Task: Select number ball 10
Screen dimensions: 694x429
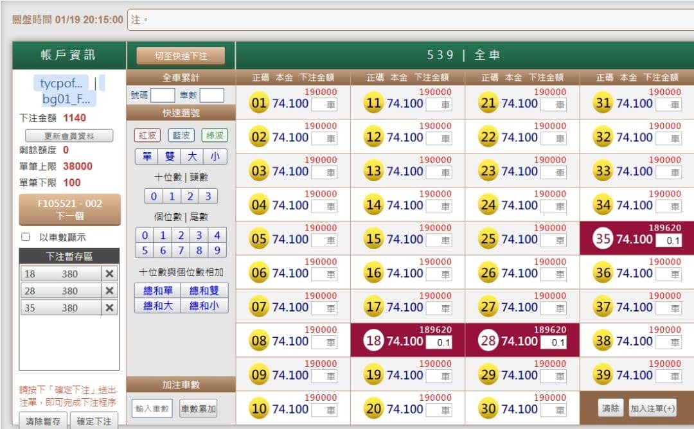Action: point(259,408)
